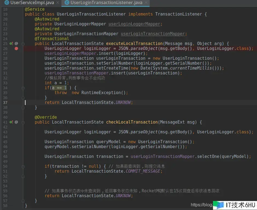The image size is (257, 210).
Task: Fold the if block starting on line 34
Action: coord(23,88)
